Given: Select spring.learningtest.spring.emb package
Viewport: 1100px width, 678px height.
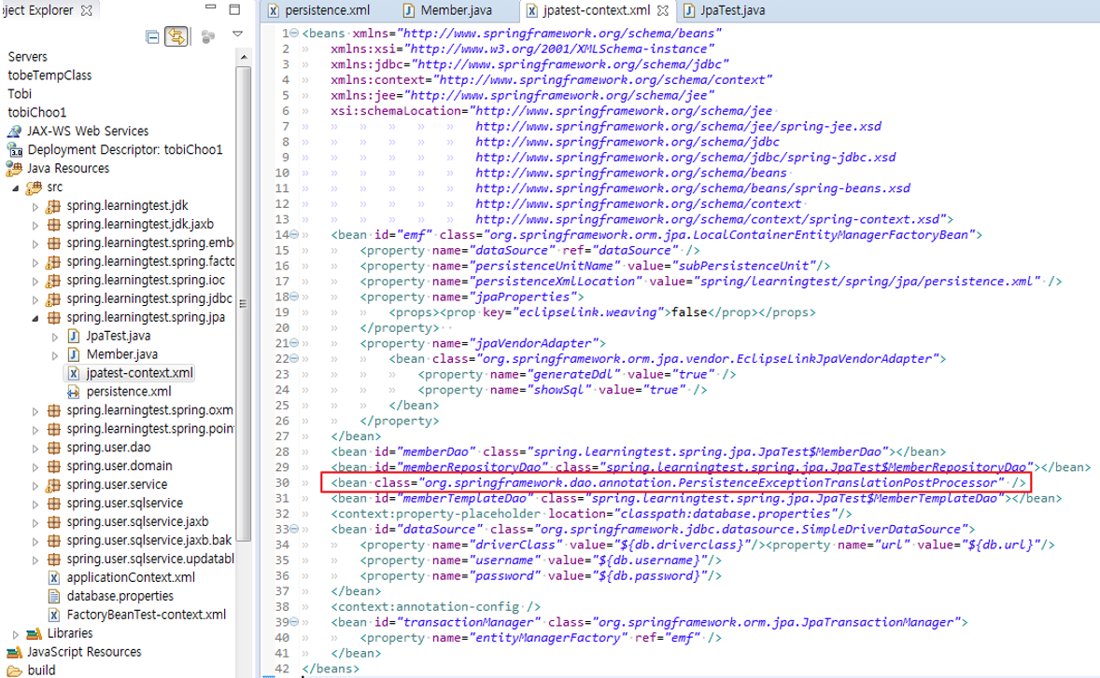Looking at the screenshot, I should [x=150, y=243].
